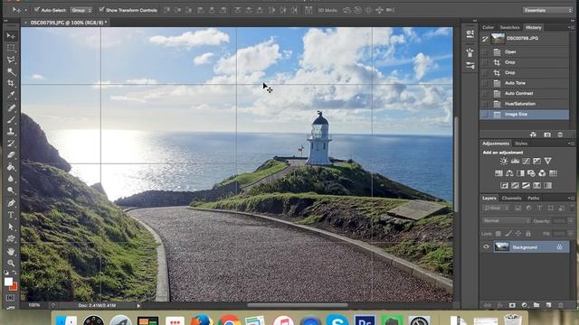Image resolution: width=579 pixels, height=325 pixels.
Task: Open the Essentials workspace dropdown
Action: pyautogui.click(x=547, y=10)
